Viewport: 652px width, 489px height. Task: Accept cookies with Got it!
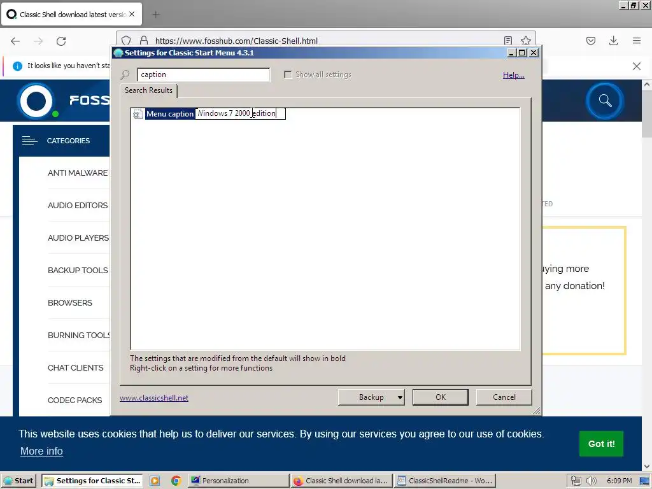[x=601, y=444]
